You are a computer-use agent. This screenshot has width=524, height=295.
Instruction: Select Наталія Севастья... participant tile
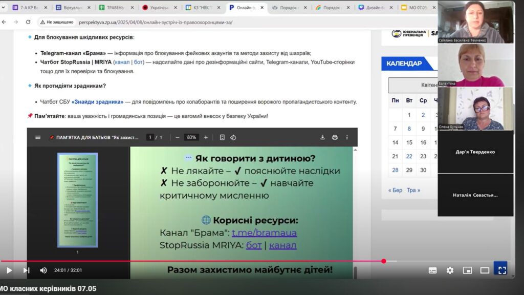[475, 195]
